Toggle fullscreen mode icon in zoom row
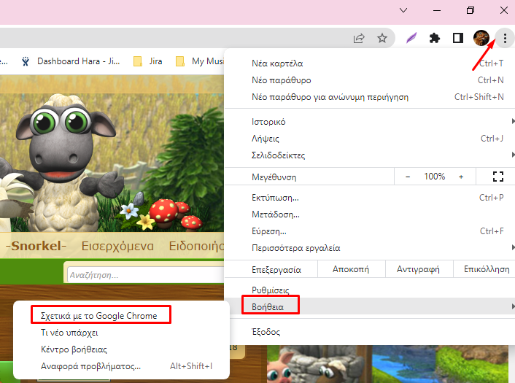 tap(498, 177)
